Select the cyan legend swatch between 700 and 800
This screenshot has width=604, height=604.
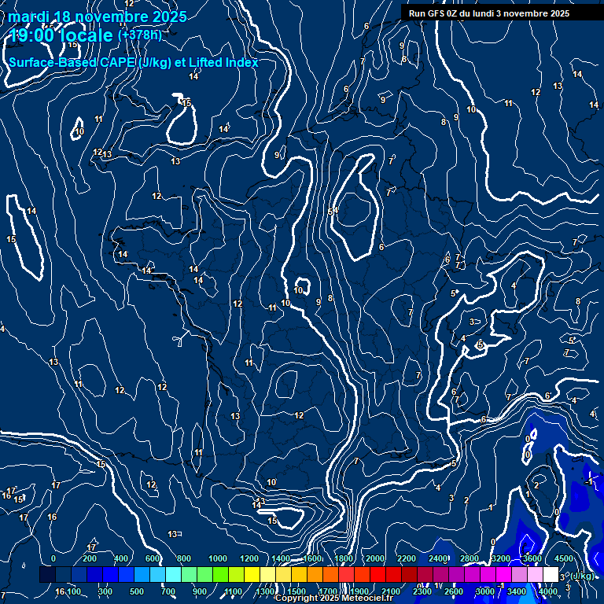(x=173, y=574)
